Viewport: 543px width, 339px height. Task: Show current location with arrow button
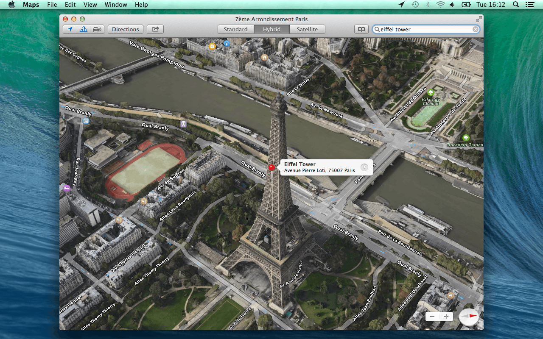click(70, 29)
